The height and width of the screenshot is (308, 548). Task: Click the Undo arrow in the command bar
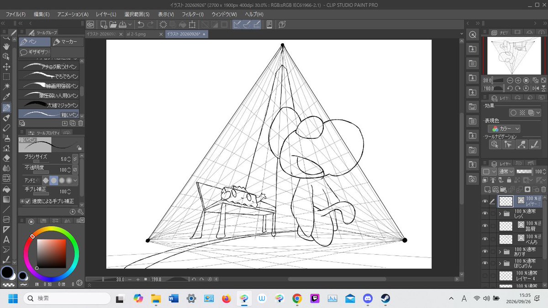pos(141,24)
